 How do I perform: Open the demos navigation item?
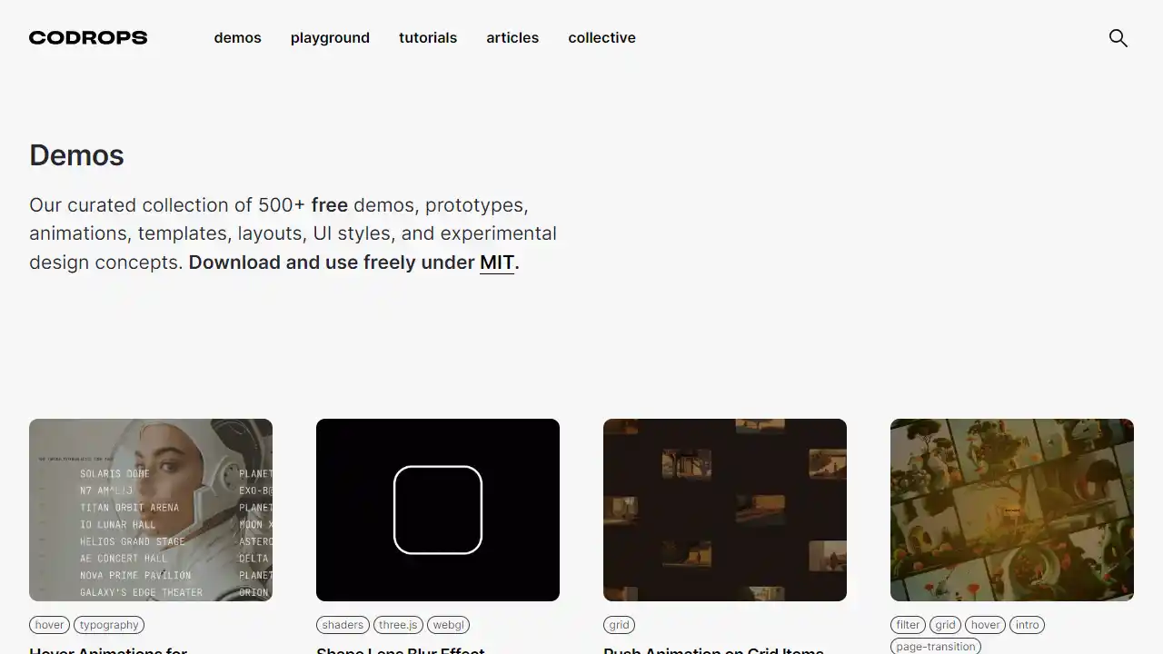[x=237, y=38]
